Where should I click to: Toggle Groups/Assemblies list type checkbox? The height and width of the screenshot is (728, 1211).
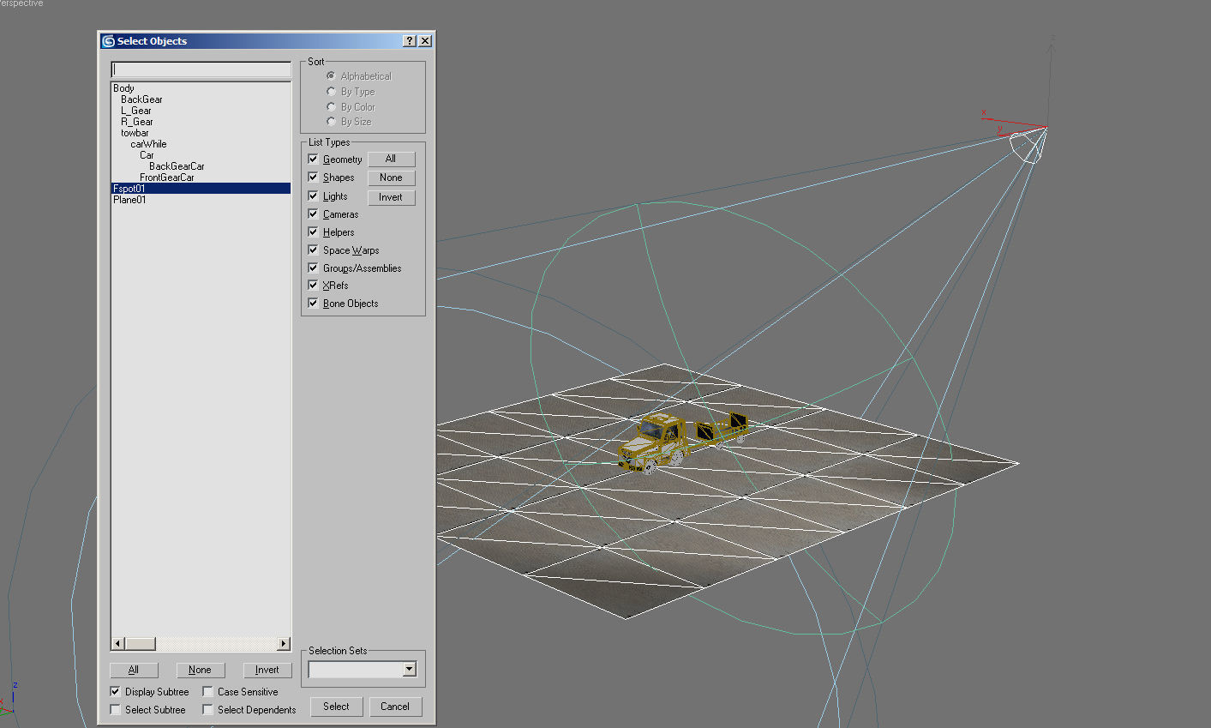point(313,268)
